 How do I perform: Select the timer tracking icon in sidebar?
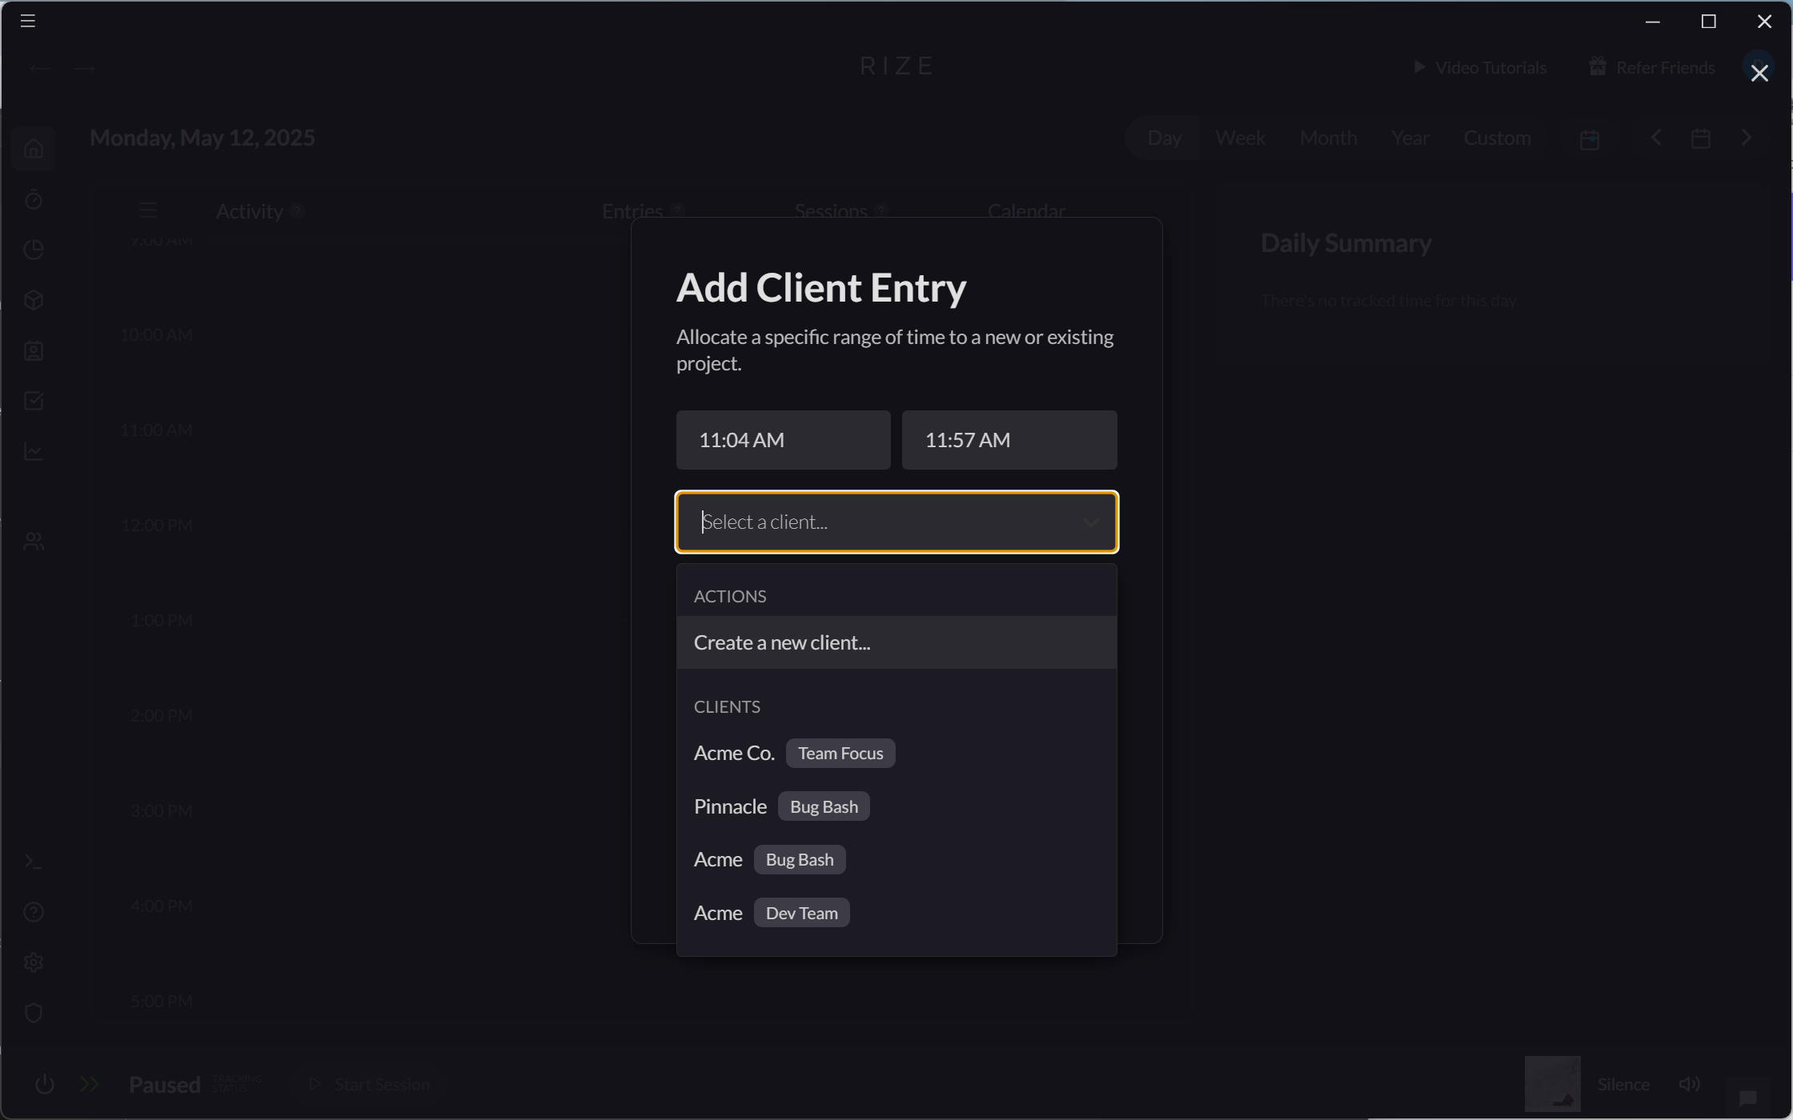click(x=34, y=200)
